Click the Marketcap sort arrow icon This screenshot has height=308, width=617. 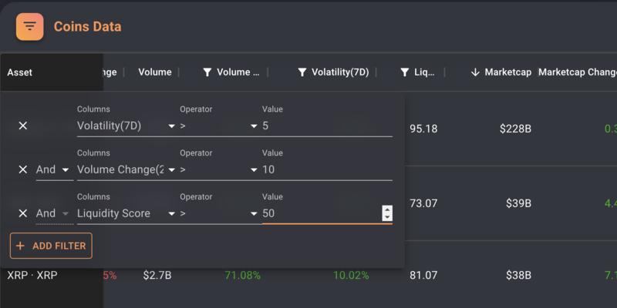point(475,72)
